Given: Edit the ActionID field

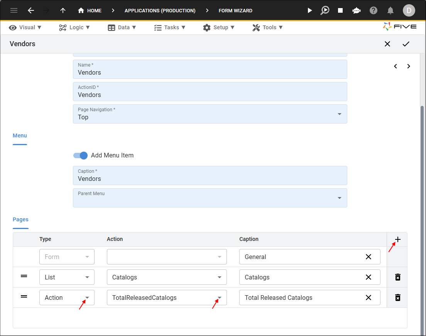Looking at the screenshot, I should [210, 92].
